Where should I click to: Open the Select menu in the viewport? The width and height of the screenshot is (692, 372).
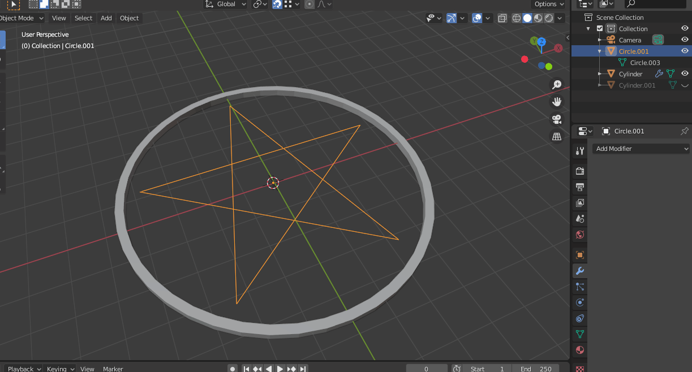click(83, 18)
